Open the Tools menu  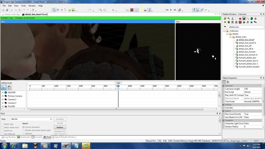(x=23, y=6)
